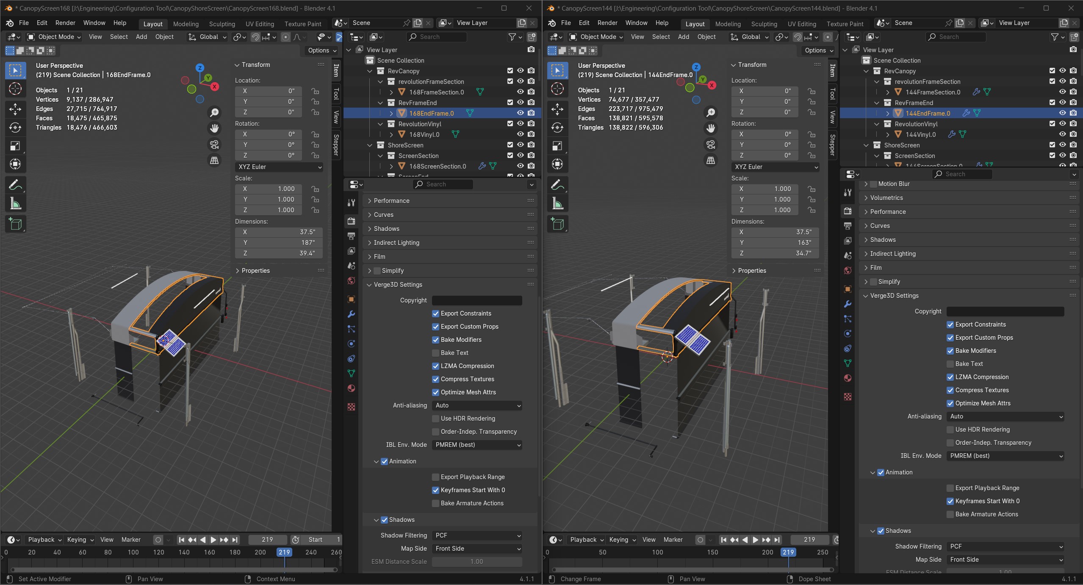Select the Rotate tool in left window toolbar
1083x585 pixels.
(x=15, y=128)
